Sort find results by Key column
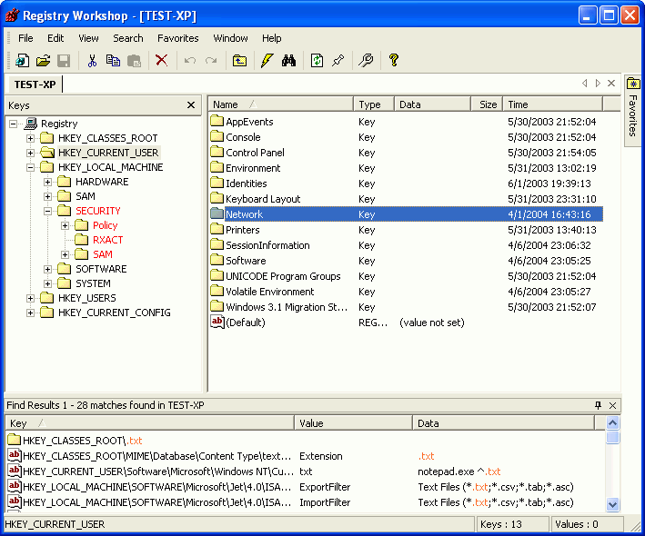The height and width of the screenshot is (536, 645). tap(150, 423)
